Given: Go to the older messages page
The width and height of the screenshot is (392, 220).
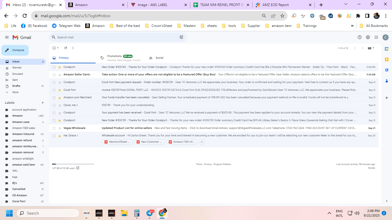Looking at the screenshot, I should (x=362, y=48).
